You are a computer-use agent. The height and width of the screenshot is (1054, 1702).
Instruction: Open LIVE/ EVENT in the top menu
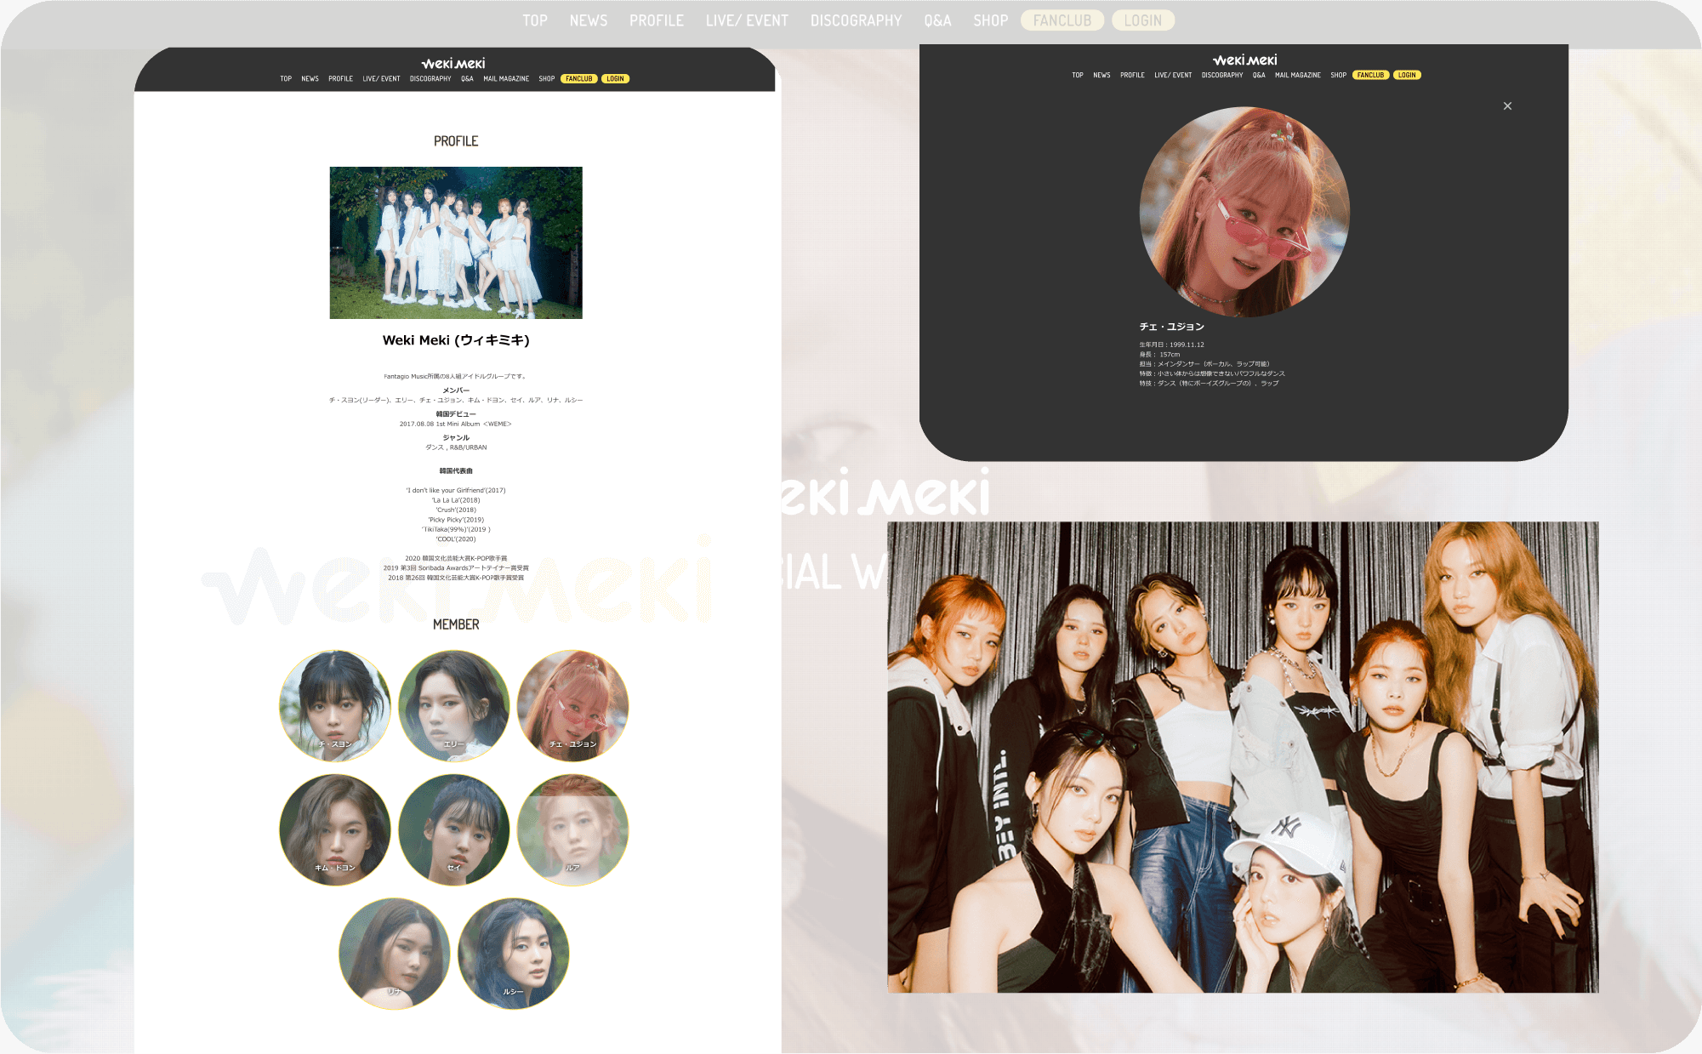tap(747, 20)
